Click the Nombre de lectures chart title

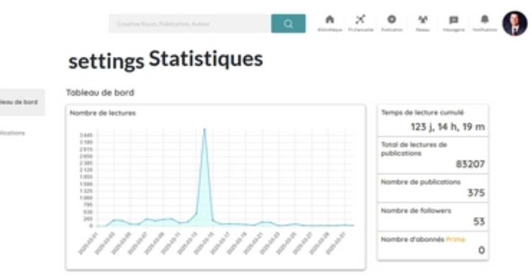pos(103,113)
